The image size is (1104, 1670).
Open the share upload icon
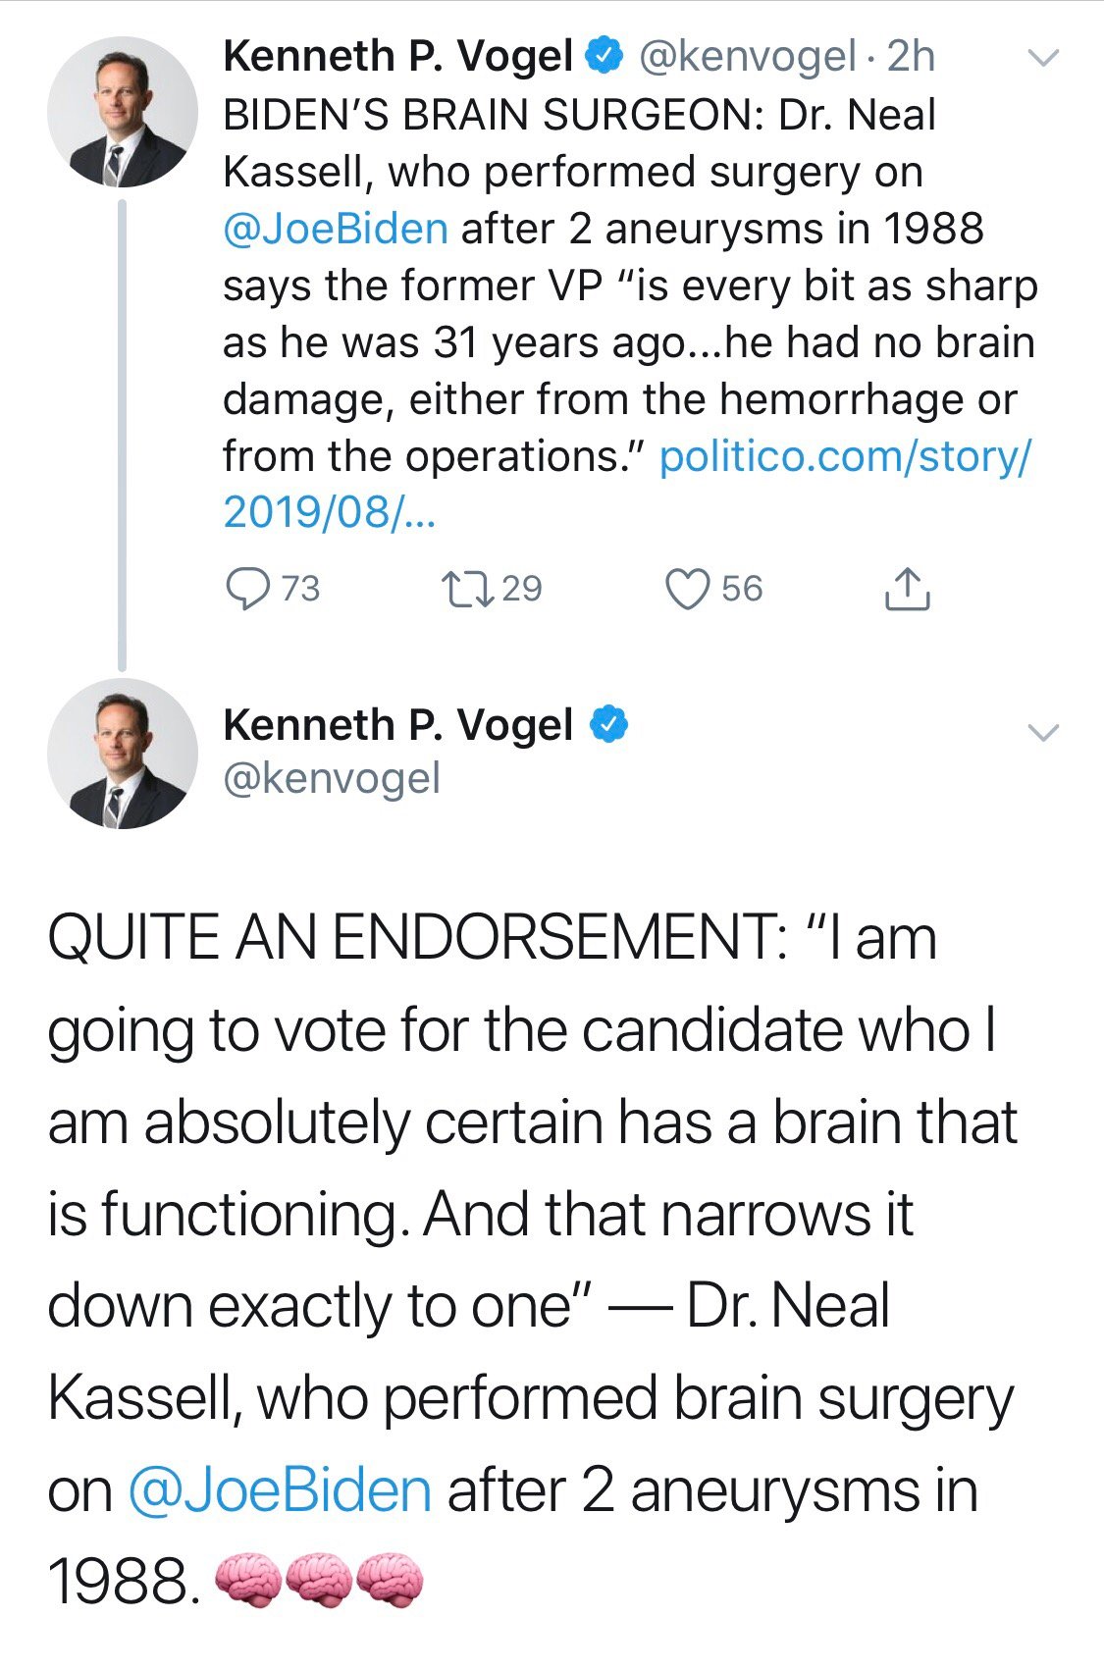[907, 589]
